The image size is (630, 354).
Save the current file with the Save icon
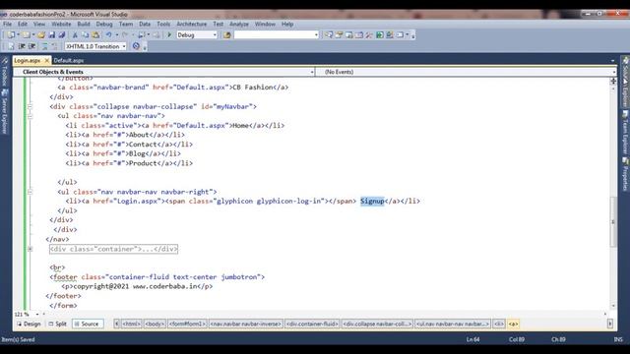[52, 35]
